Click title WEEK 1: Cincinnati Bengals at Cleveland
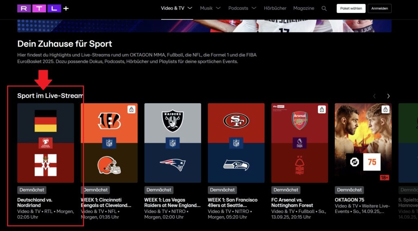Screen dimensions: 418x231 coord(106,202)
